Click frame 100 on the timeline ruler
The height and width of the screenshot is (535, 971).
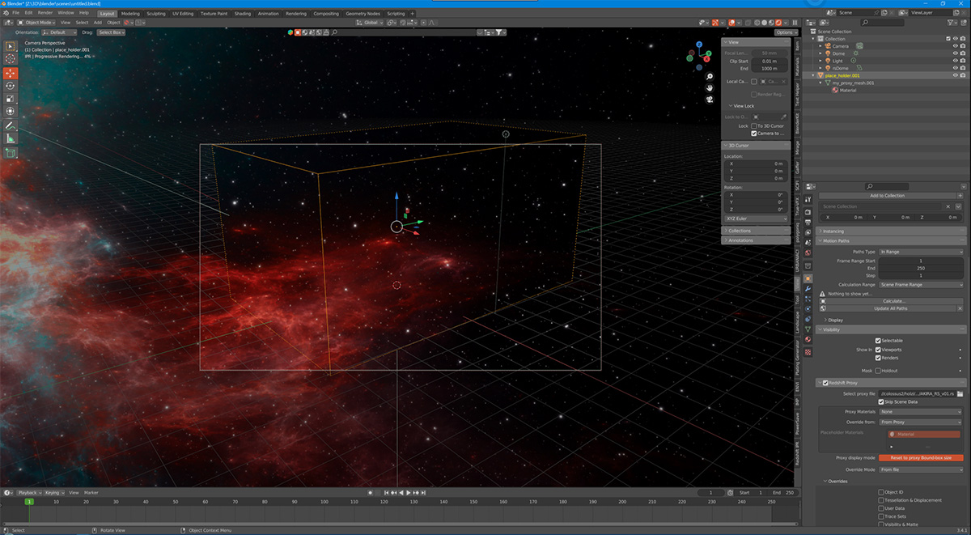pyautogui.click(x=324, y=503)
